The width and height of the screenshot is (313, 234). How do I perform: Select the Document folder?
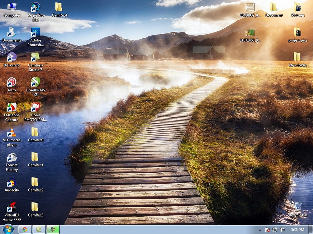click(274, 10)
